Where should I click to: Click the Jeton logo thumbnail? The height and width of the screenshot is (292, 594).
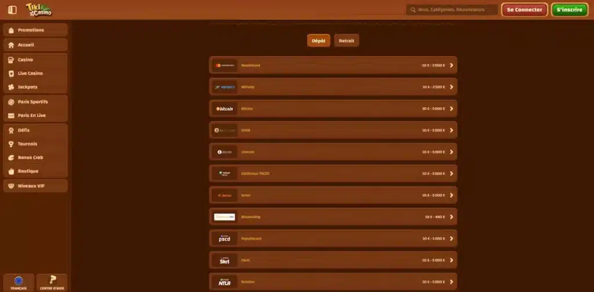(224, 195)
